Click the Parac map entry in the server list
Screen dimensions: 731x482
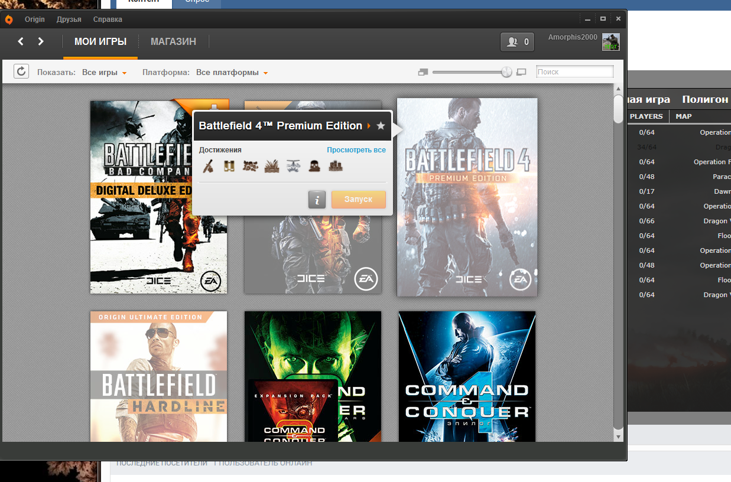pos(722,177)
